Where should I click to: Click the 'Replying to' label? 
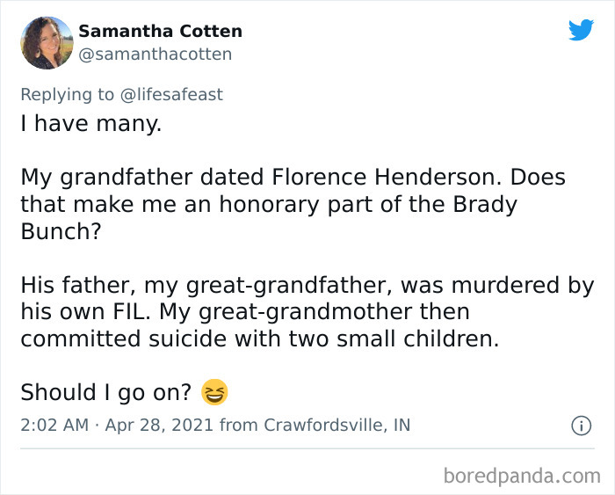68,95
